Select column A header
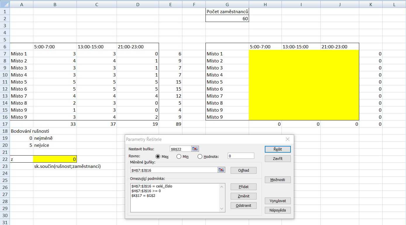 click(x=21, y=4)
